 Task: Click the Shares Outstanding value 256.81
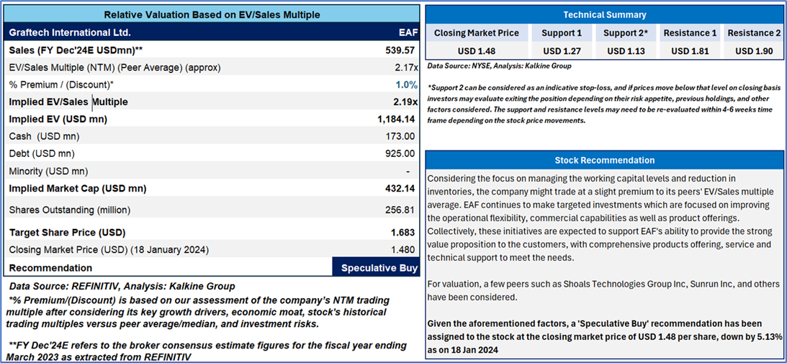pos(401,210)
